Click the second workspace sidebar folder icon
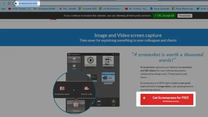The image size is (208, 117). click(74, 66)
